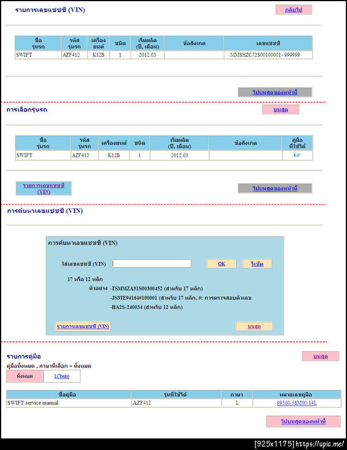The width and height of the screenshot is (347, 450).
Task: Click ไปบนสุดของหน้านี้ under the model selection table
Action: [275, 188]
